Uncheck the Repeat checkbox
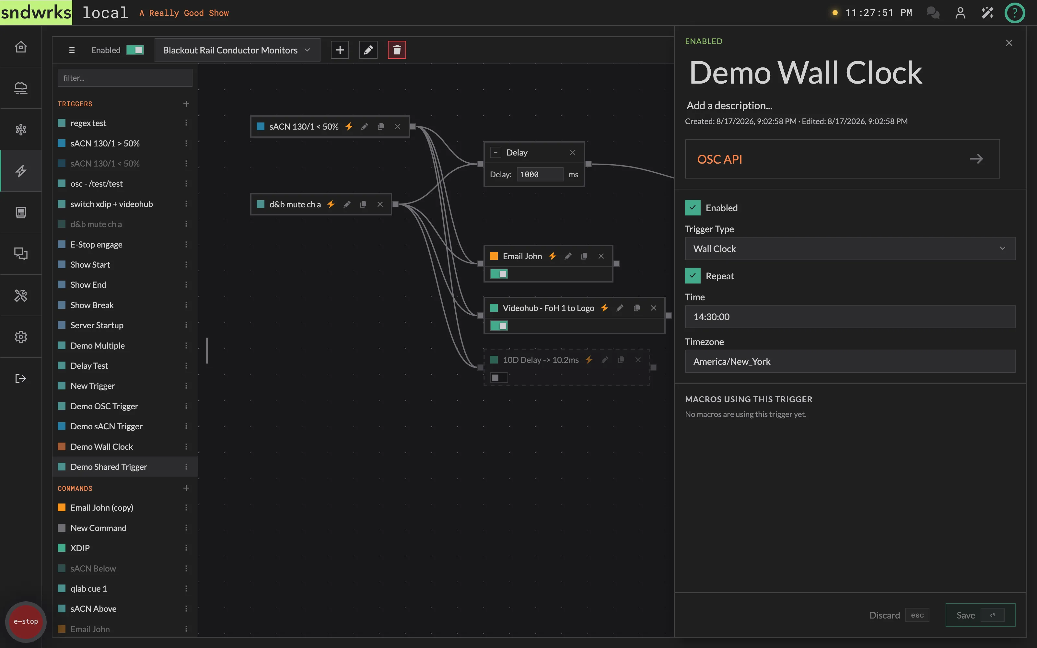Viewport: 1037px width, 648px height. pos(693,276)
